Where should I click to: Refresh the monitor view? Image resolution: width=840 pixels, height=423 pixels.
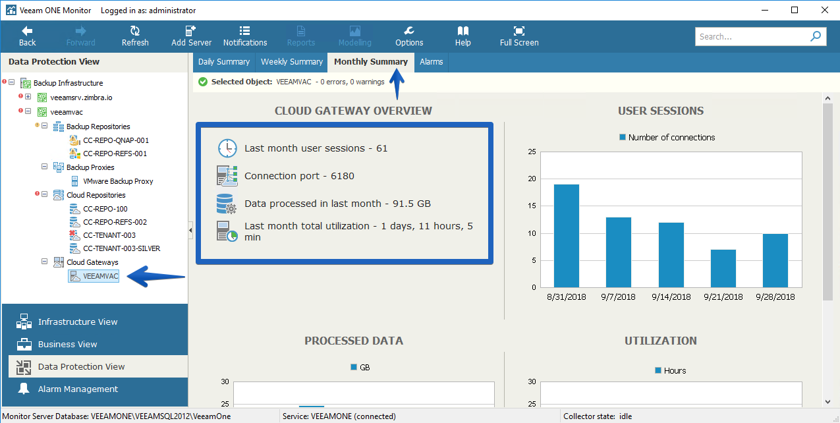(x=135, y=30)
